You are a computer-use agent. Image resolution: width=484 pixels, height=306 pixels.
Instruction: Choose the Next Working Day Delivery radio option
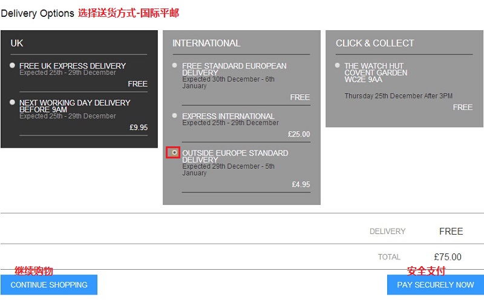pos(13,102)
